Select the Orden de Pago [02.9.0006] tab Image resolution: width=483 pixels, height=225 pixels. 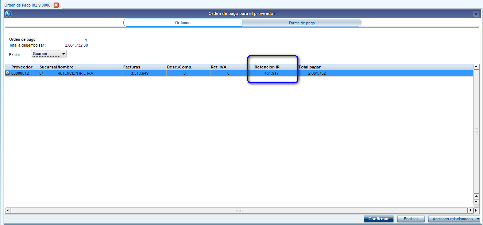(28, 5)
